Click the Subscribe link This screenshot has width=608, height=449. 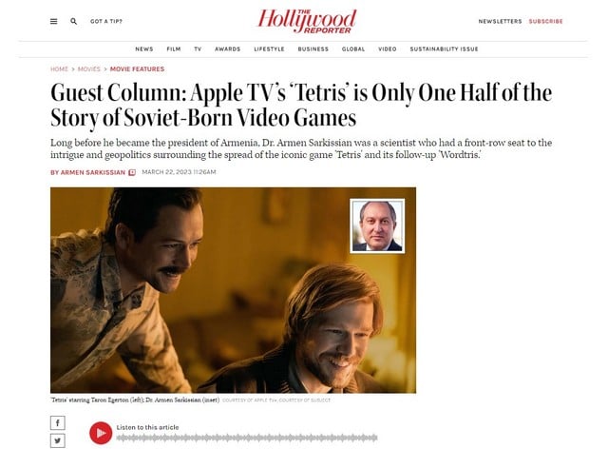point(545,21)
